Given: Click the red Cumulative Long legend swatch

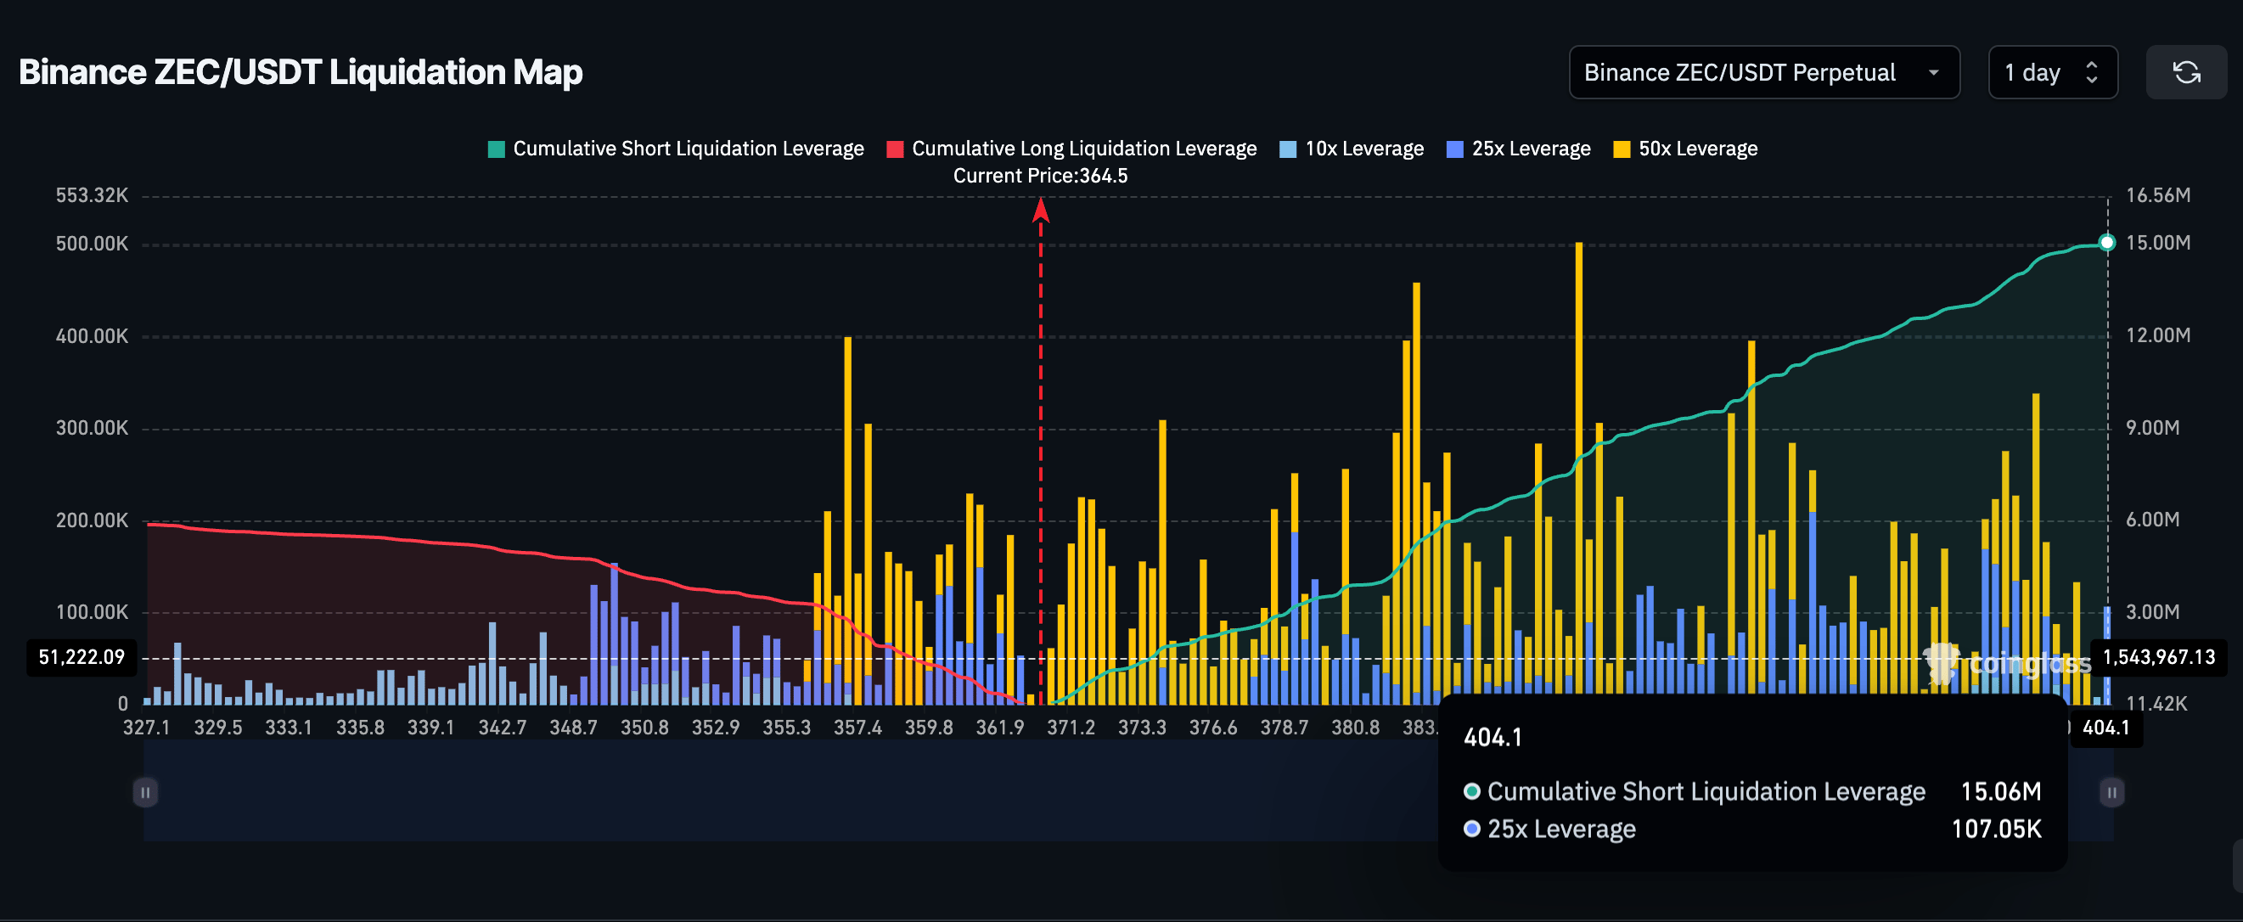Looking at the screenshot, I should click(894, 149).
